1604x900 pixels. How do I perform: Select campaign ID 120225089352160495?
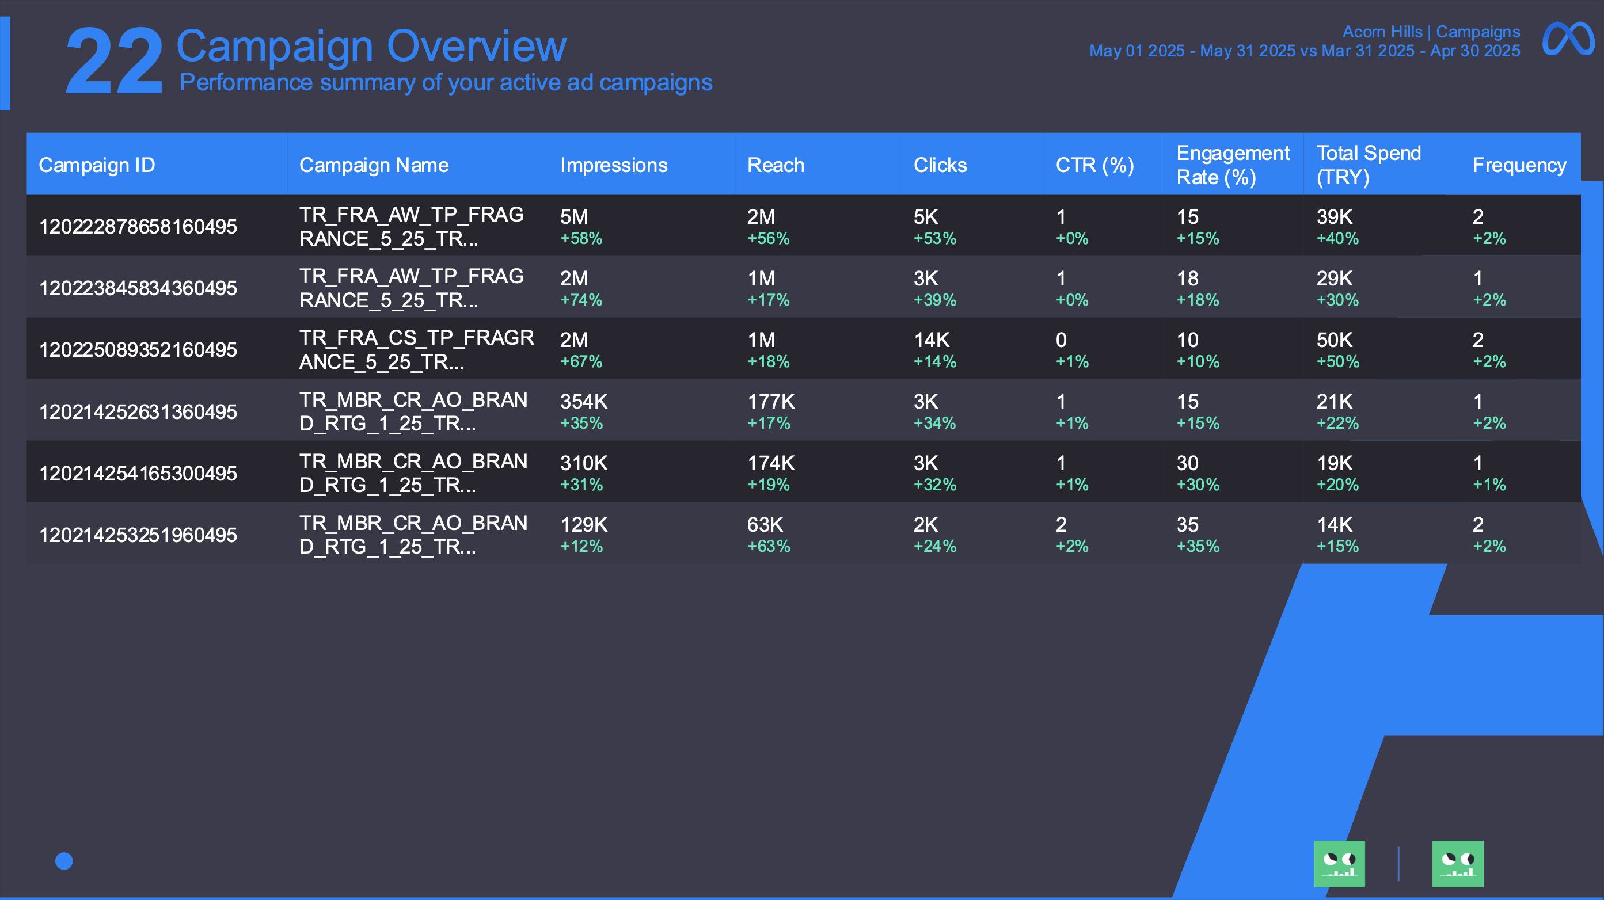click(138, 350)
